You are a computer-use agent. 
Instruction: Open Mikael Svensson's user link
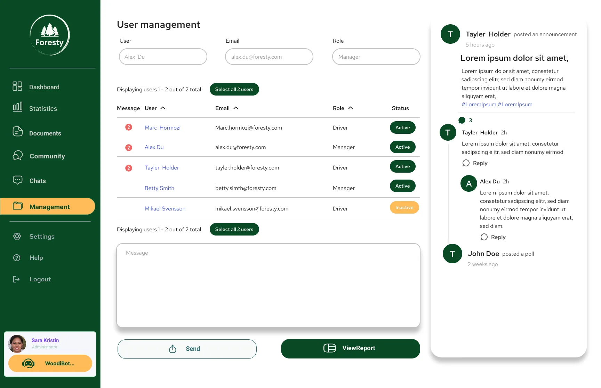165,208
